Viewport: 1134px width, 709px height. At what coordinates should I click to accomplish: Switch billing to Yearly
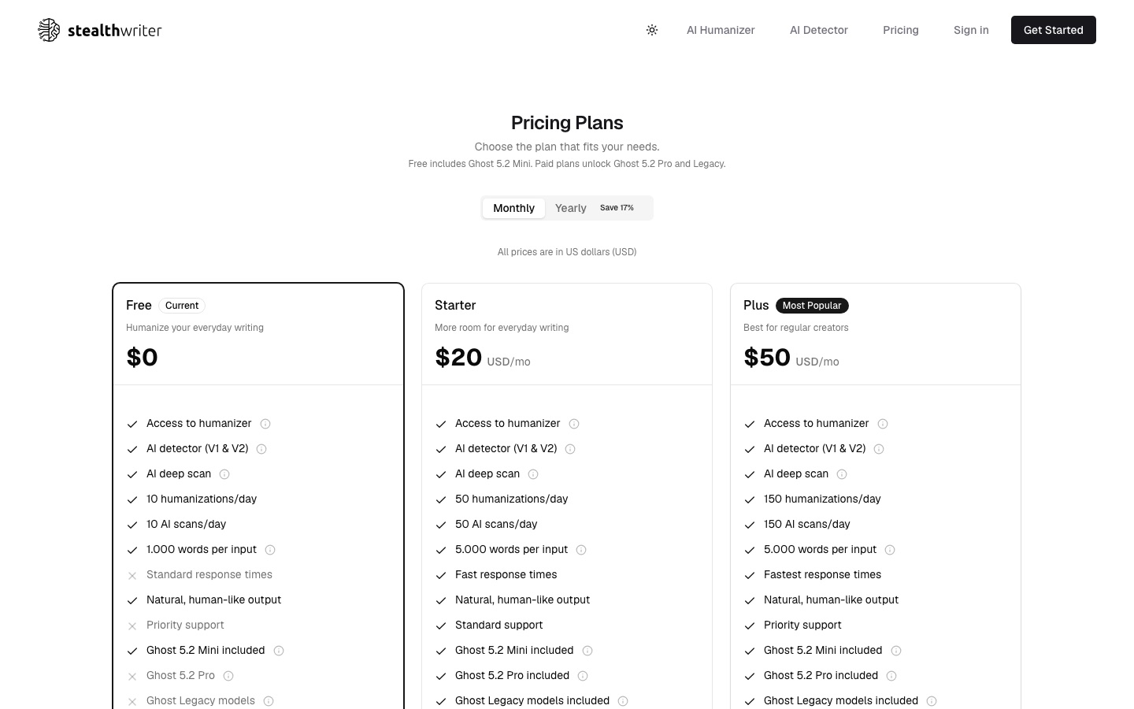click(x=570, y=208)
